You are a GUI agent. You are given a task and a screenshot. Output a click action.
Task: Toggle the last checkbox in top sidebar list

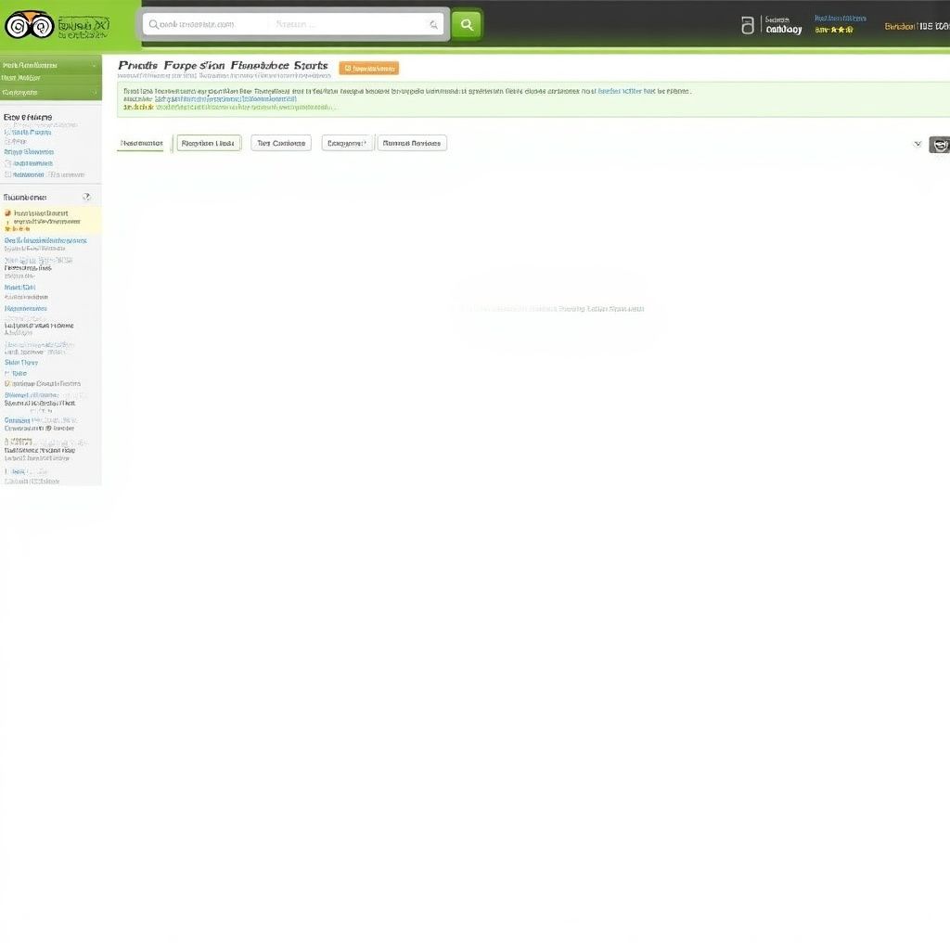pos(7,174)
